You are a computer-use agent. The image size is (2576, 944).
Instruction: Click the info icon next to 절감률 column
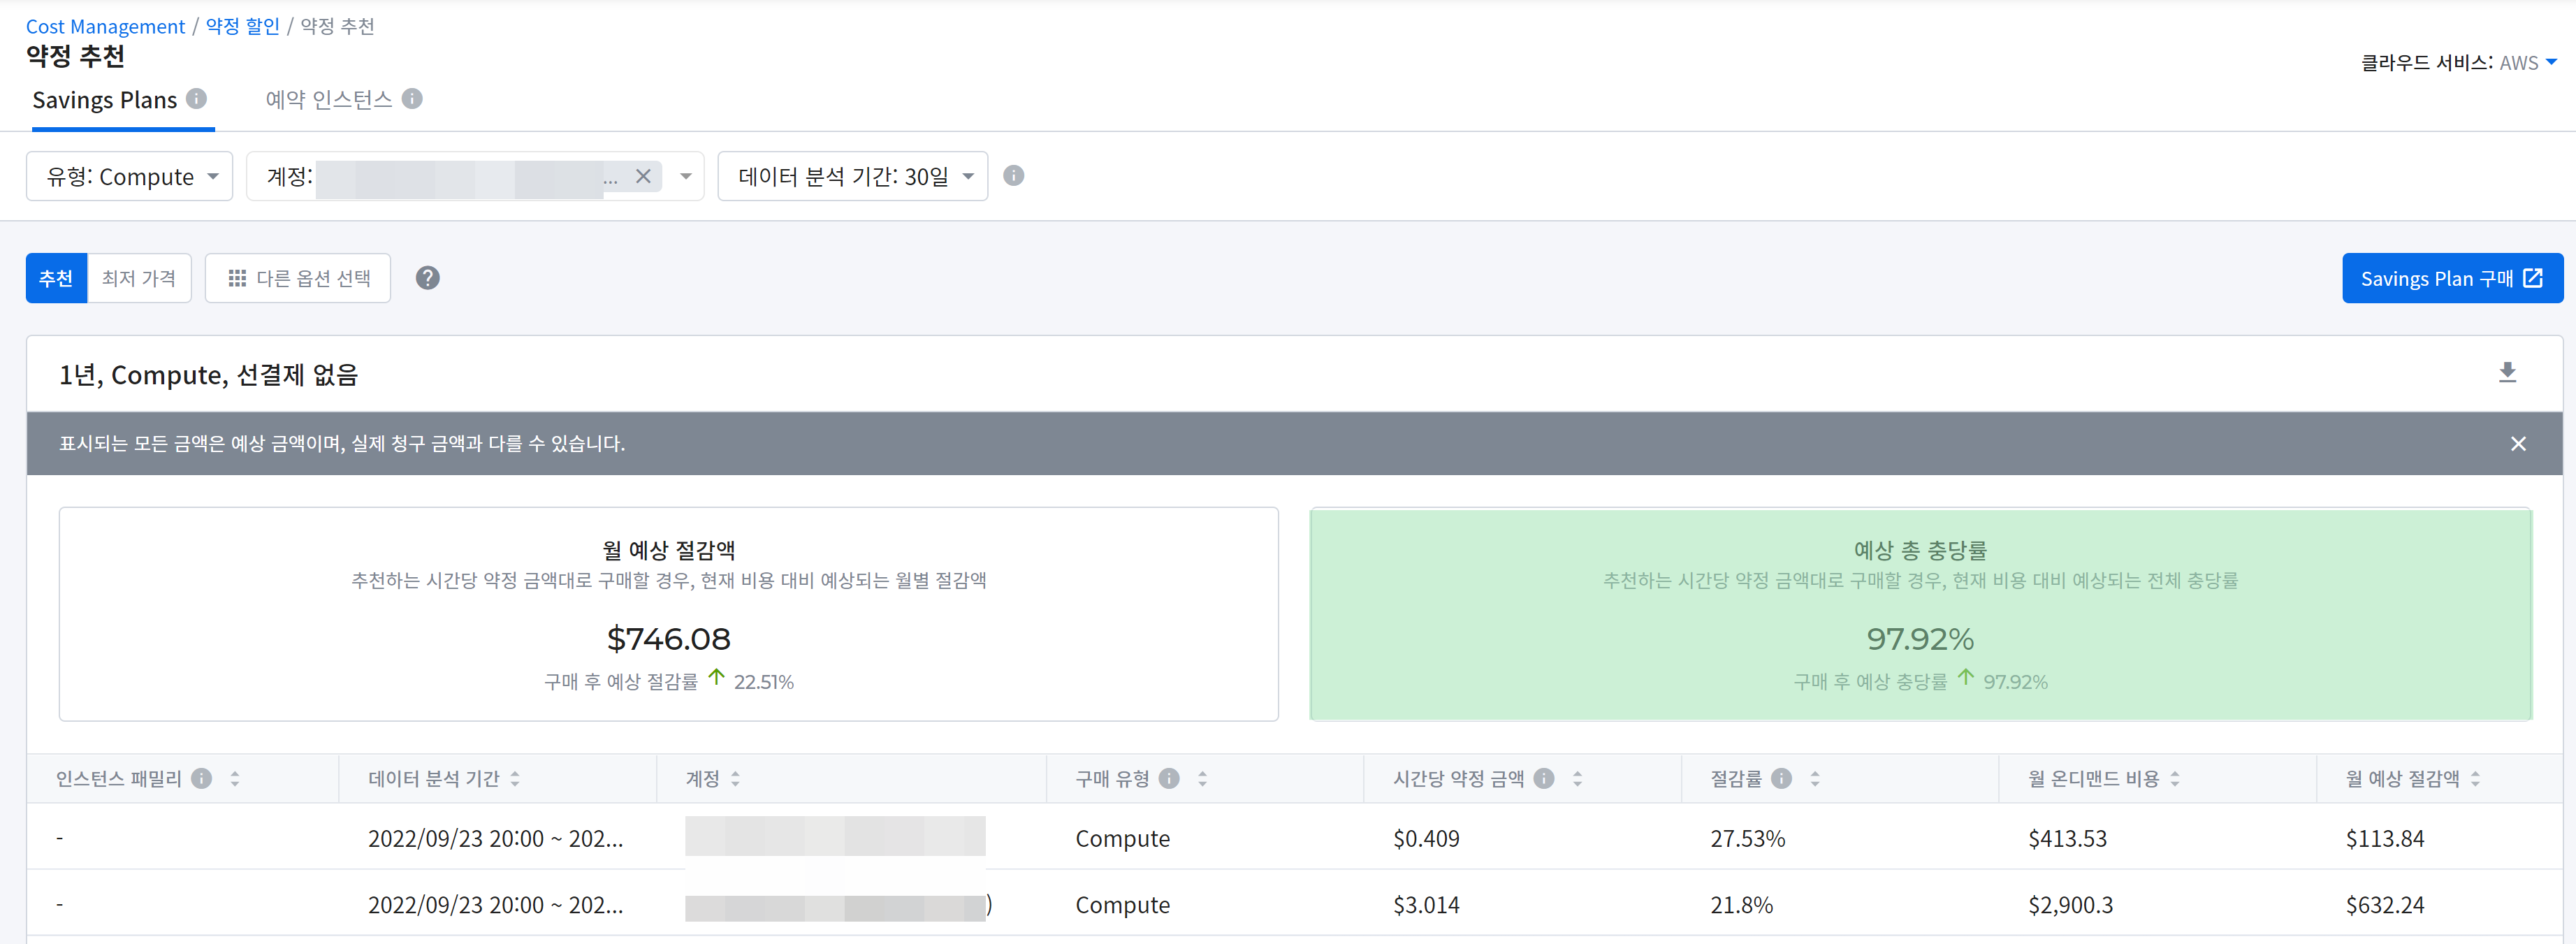1781,778
